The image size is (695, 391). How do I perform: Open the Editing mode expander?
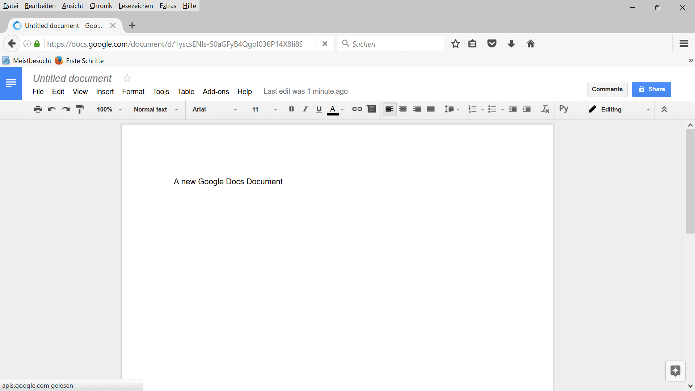tap(648, 109)
